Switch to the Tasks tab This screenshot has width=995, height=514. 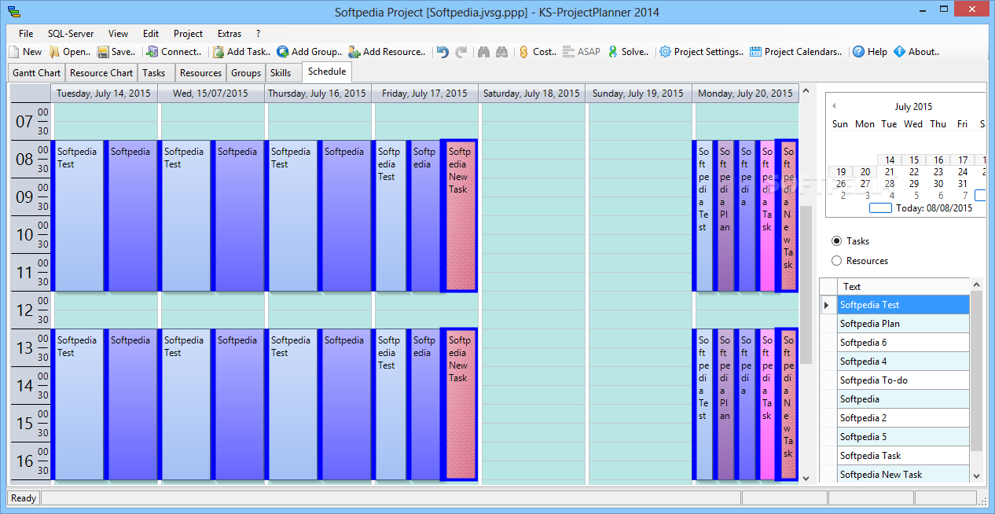coord(154,73)
